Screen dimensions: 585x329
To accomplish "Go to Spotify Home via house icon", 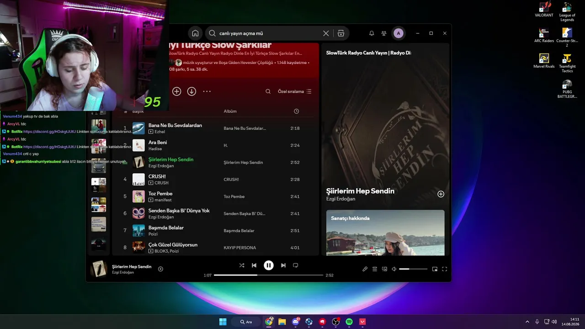I will click(x=195, y=33).
